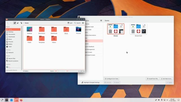
Task: Click the Defaults button in System Settings
Action: 108,82
